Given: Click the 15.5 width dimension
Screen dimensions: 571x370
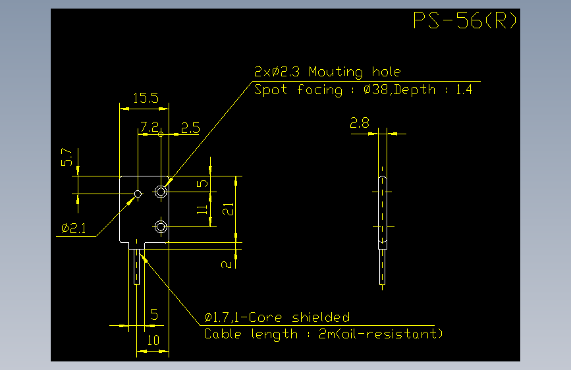Looking at the screenshot, I should point(146,98).
